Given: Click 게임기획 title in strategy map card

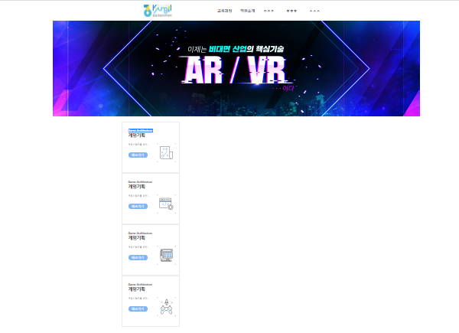Looking at the screenshot, I should [137, 135].
